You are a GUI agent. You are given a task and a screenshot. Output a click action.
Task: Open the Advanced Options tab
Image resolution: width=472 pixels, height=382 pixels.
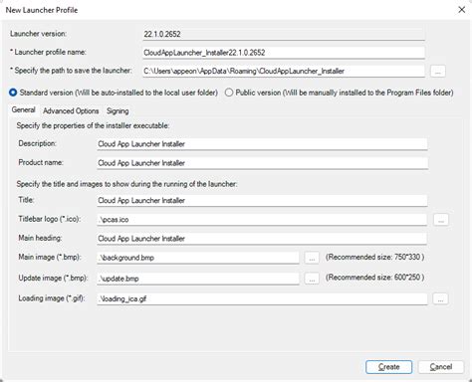tap(71, 111)
